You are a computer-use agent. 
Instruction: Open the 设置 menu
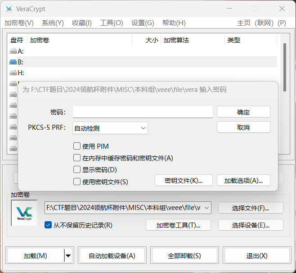point(143,23)
